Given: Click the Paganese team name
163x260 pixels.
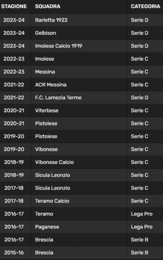Looking at the screenshot, I should [47, 227].
